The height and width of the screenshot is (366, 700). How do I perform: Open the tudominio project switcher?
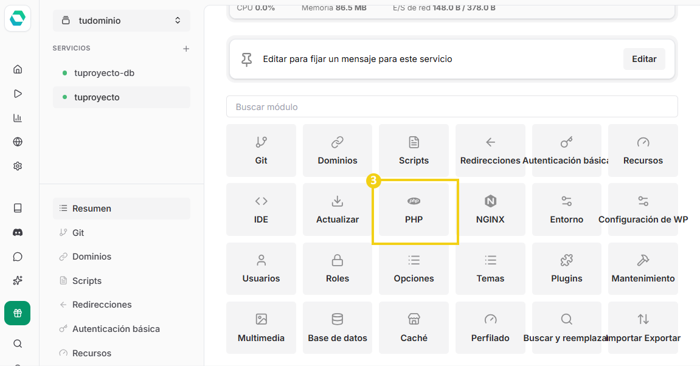coord(121,20)
